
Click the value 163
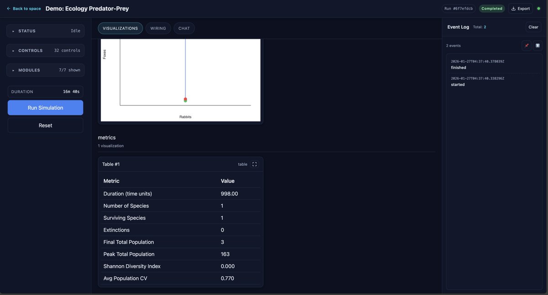click(225, 254)
